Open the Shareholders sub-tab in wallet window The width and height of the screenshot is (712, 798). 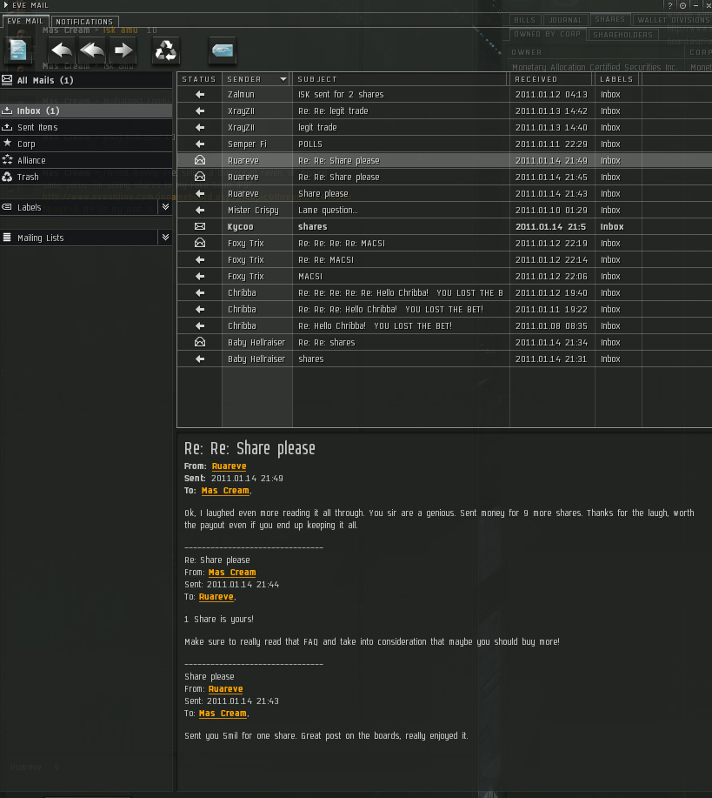(x=623, y=35)
